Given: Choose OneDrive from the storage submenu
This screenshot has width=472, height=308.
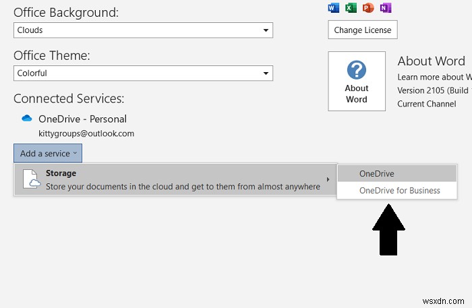Looking at the screenshot, I should [x=397, y=174].
